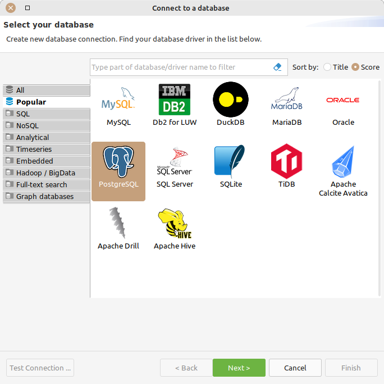This screenshot has width=384, height=384.
Task: Pick the TiDB database driver
Action: click(x=287, y=162)
